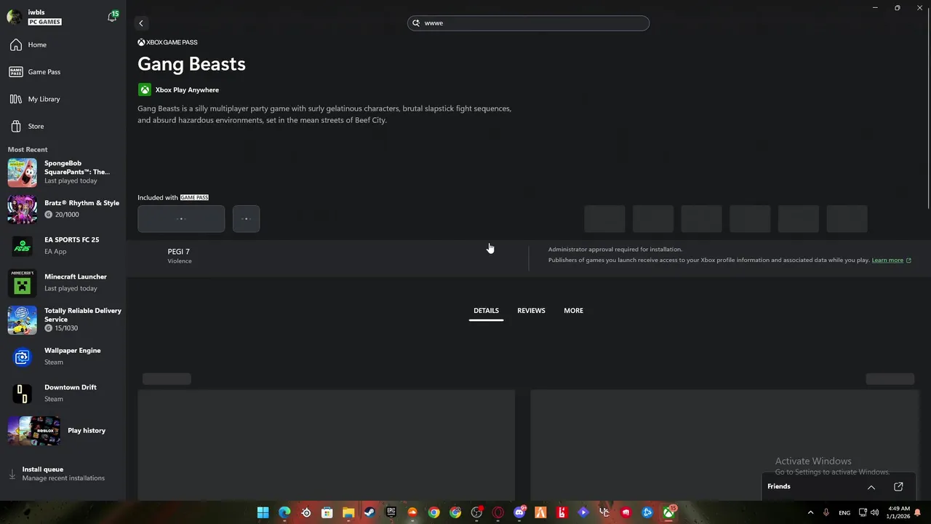Open the iwbls profile avatar

pos(15,17)
